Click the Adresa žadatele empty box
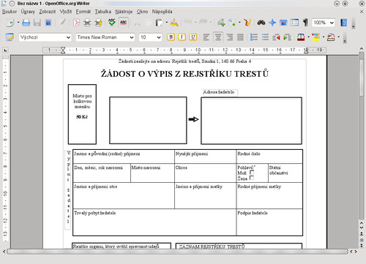The height and width of the screenshot is (264, 366). tap(251, 121)
